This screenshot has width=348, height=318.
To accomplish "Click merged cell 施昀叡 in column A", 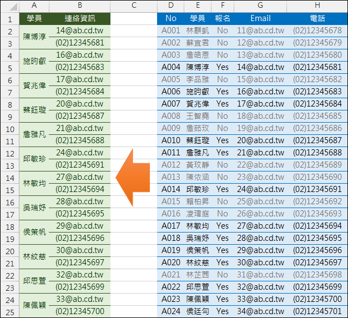I will 34,61.
